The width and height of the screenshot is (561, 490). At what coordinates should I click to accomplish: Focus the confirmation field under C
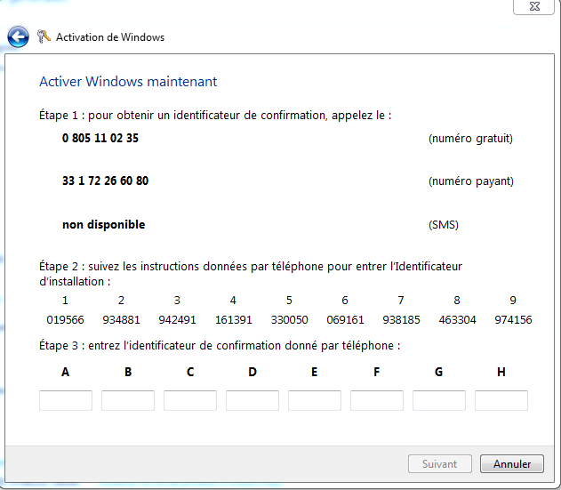coord(190,400)
